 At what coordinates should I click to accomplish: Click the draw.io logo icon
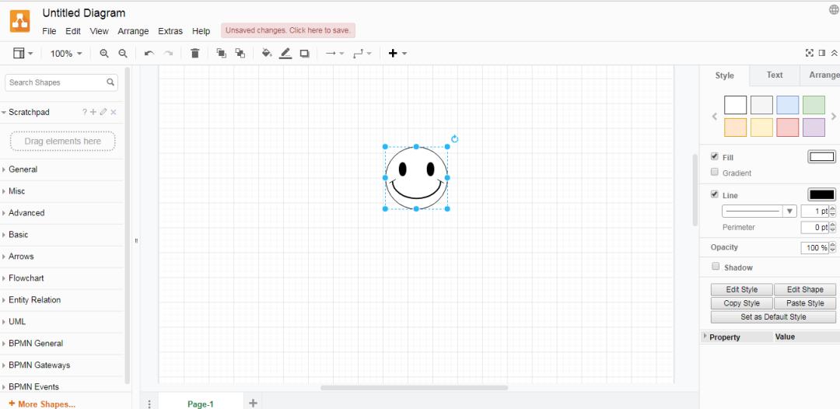tap(19, 21)
